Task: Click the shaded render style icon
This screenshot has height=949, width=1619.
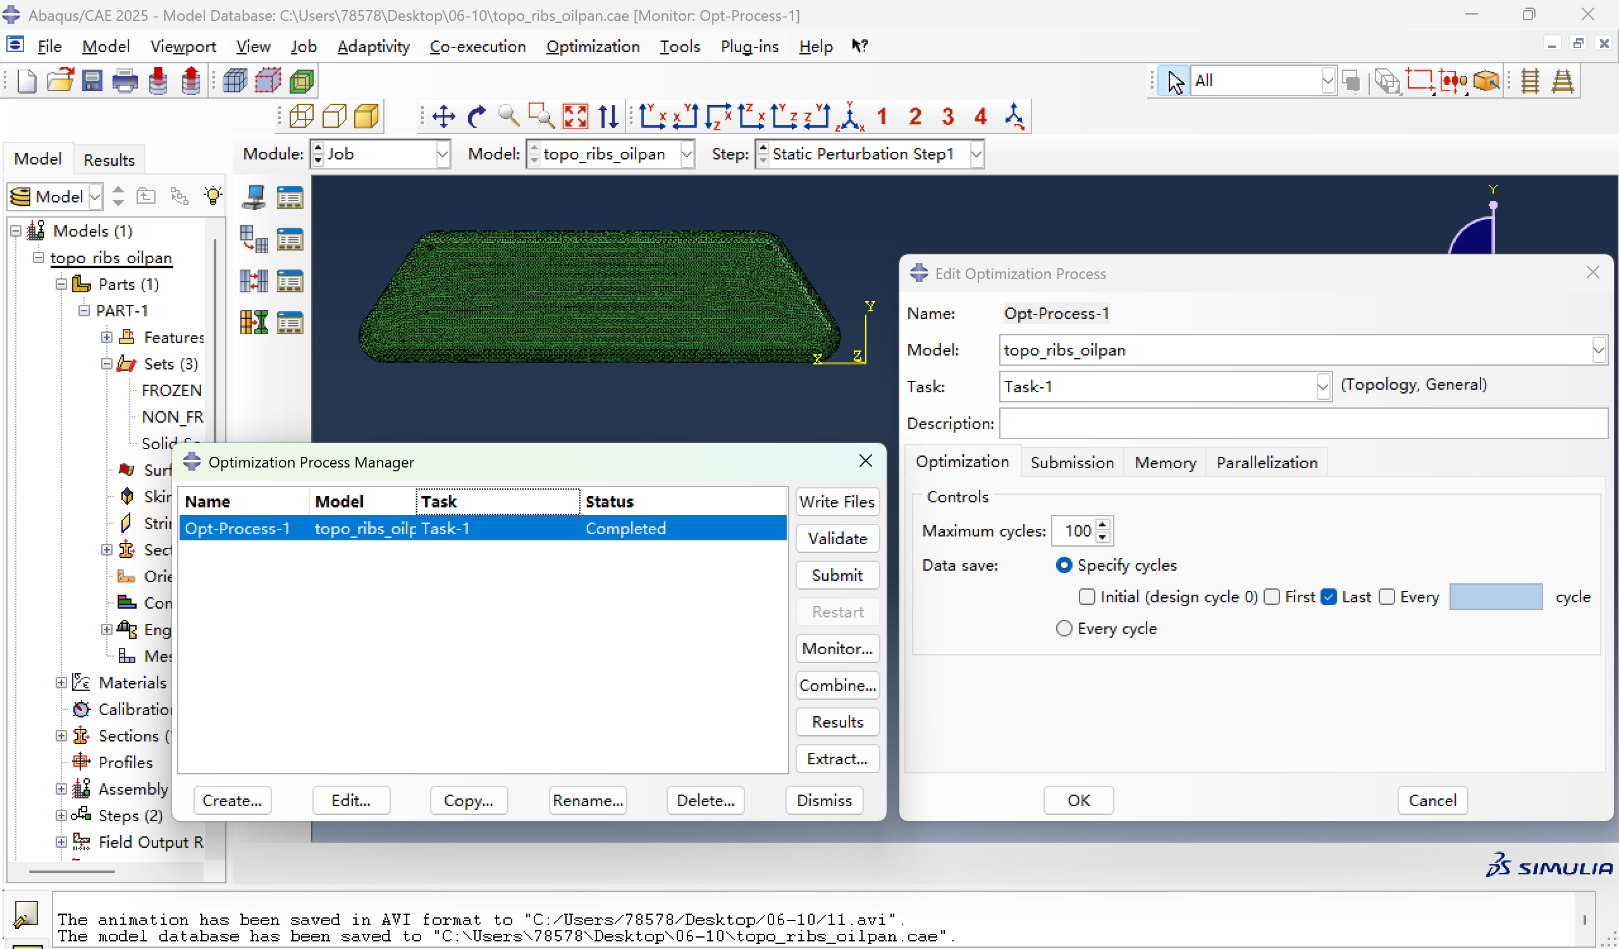Action: [367, 117]
